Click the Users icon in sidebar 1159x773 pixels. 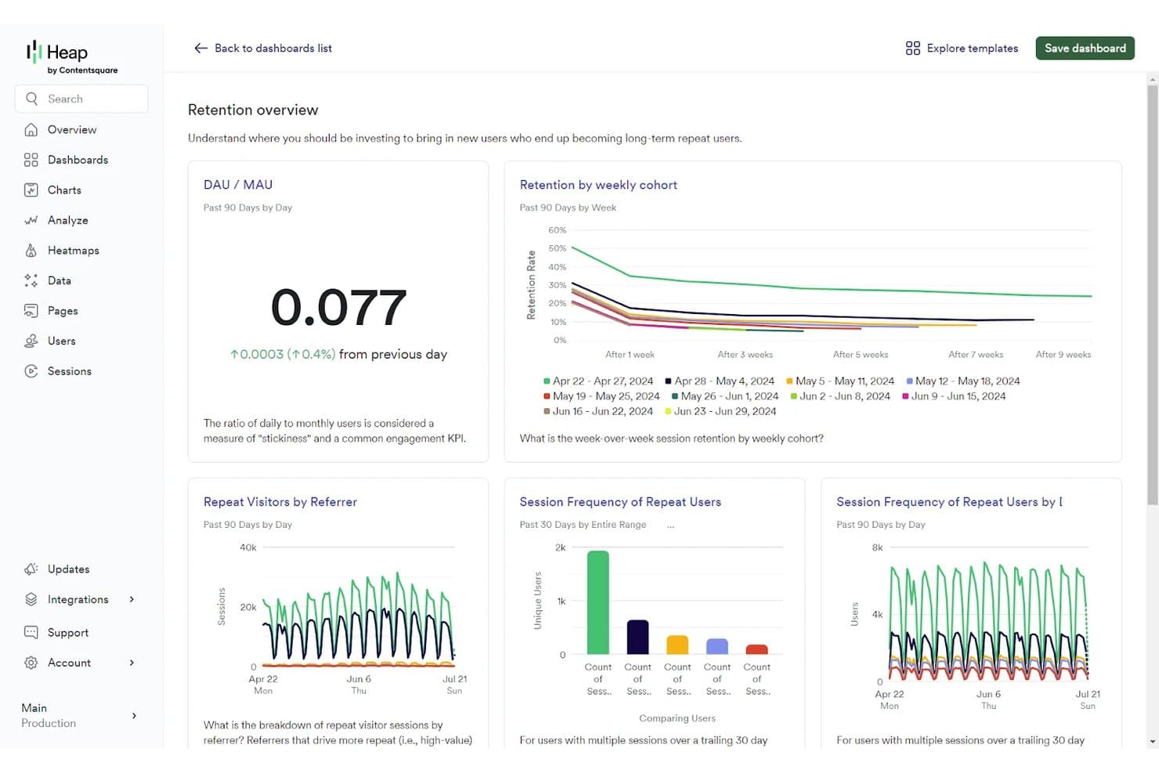31,341
